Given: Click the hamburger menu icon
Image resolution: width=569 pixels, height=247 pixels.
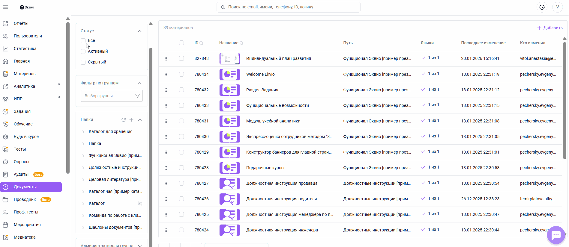Looking at the screenshot, I should click(6, 7).
